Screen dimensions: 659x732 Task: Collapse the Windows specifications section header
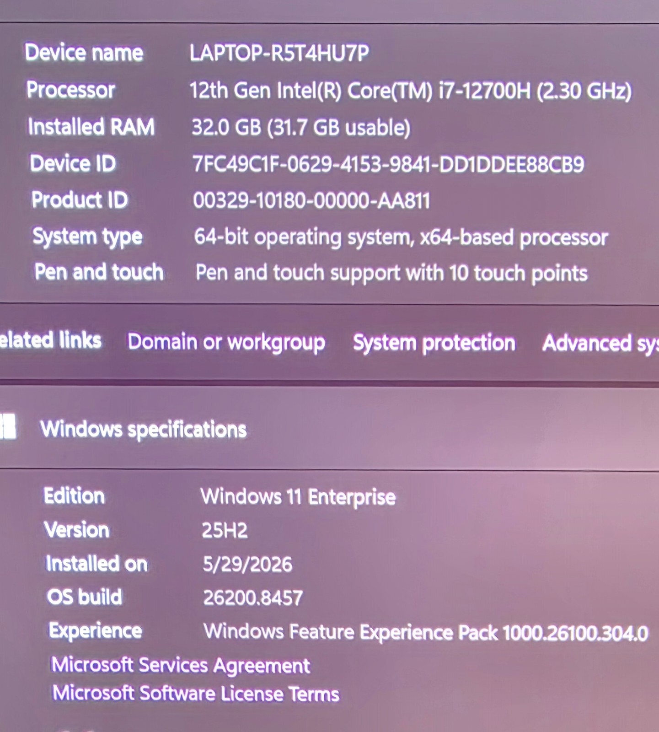[329, 429]
